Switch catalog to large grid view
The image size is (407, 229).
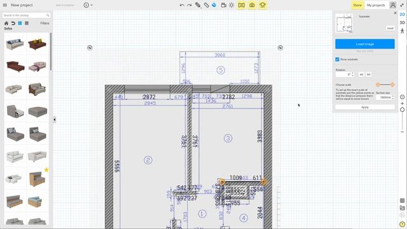click(20, 23)
